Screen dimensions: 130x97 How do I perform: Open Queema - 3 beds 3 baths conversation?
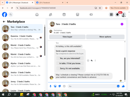coord(22,38)
